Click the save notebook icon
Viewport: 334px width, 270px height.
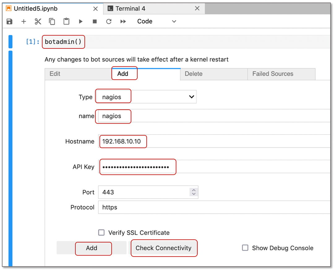(x=10, y=22)
